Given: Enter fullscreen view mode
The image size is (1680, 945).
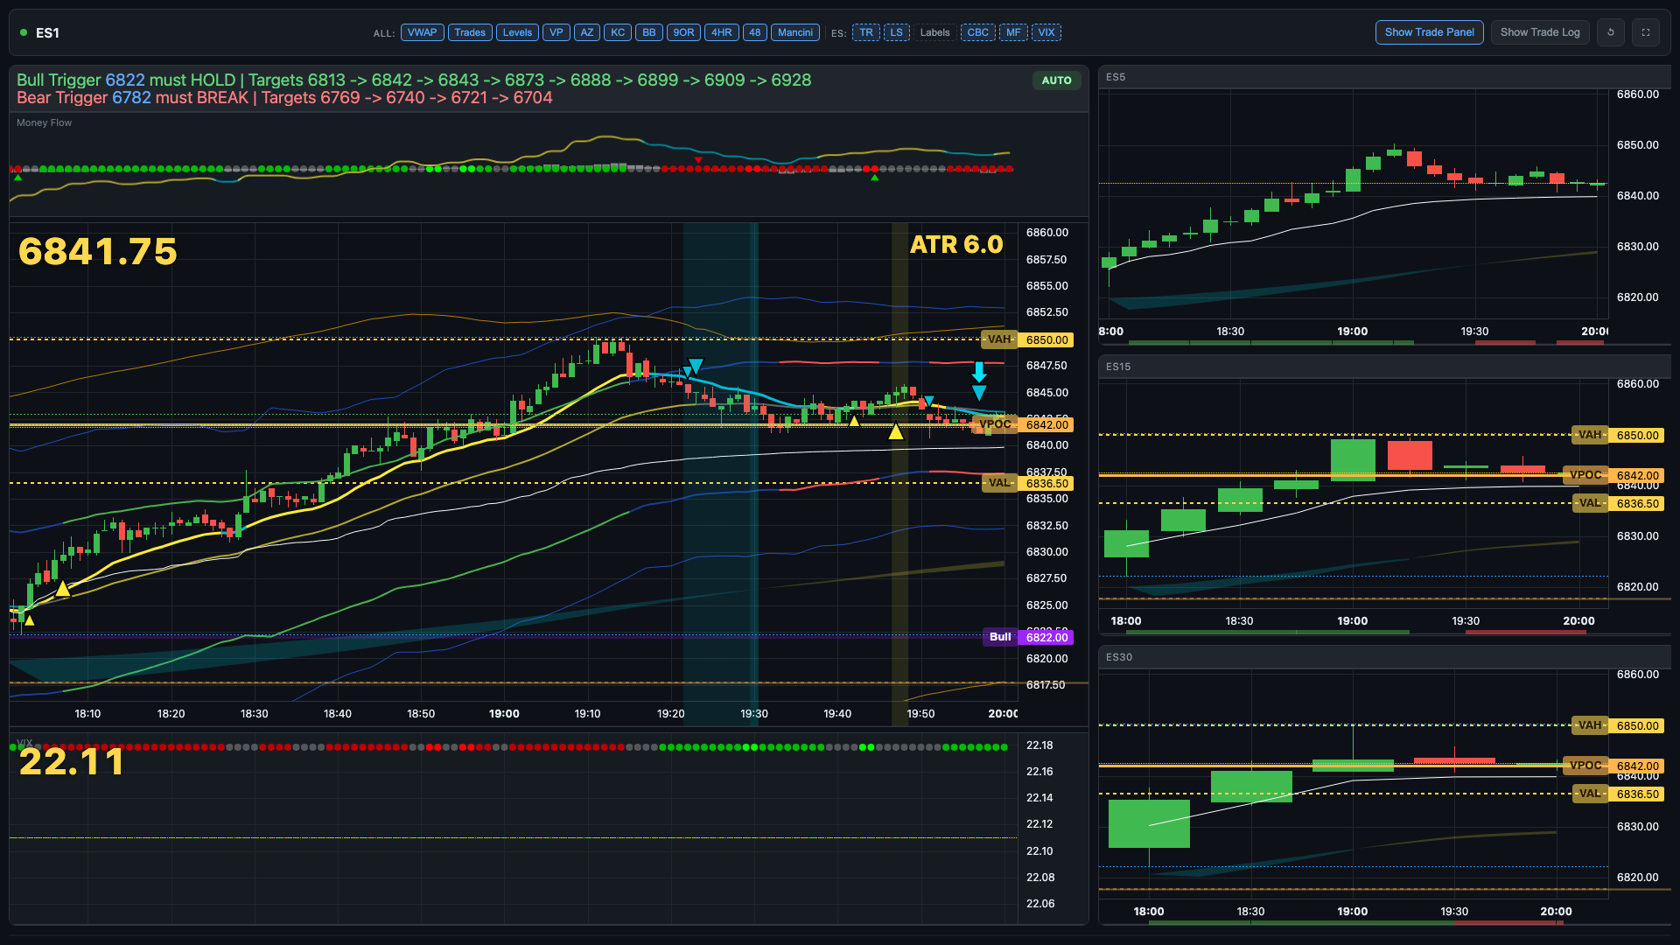Looking at the screenshot, I should [1646, 31].
